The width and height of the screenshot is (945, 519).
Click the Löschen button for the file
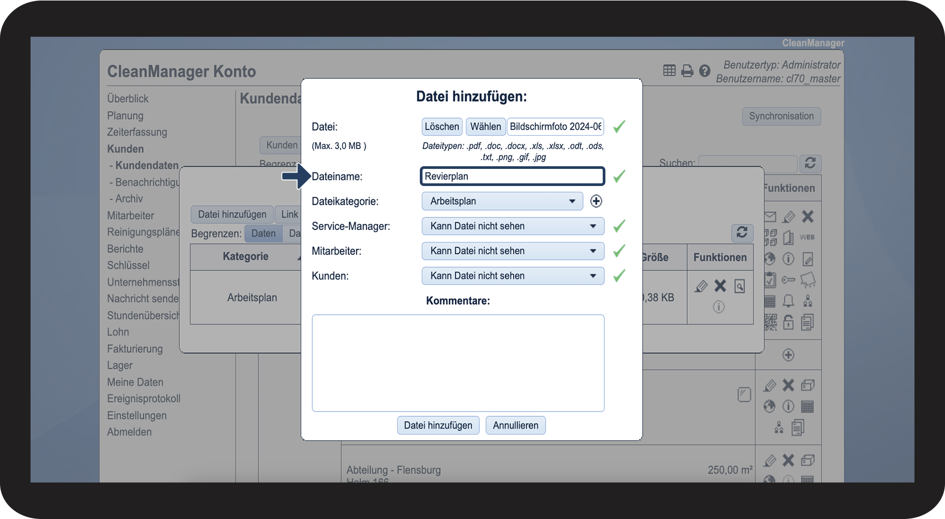click(442, 127)
